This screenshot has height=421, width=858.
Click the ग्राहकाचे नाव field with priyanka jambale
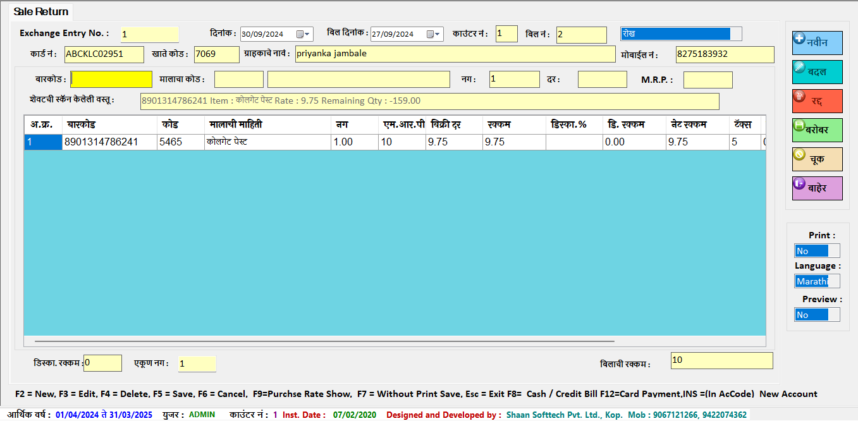[x=455, y=54]
